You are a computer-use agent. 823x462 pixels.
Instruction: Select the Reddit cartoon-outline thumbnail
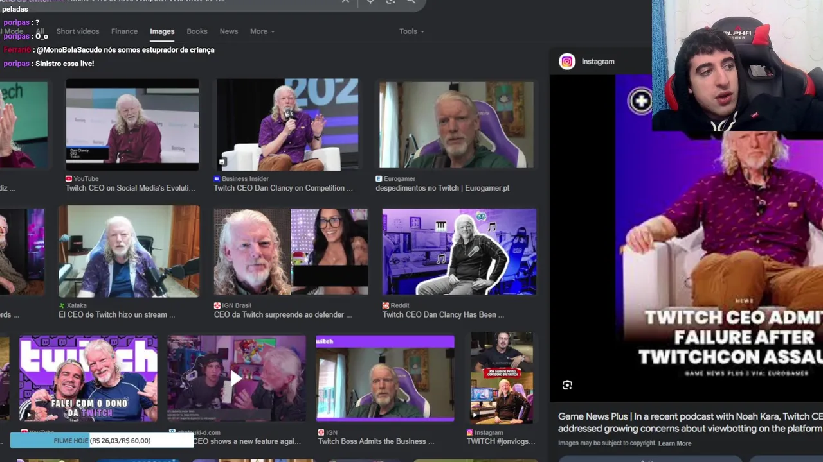pos(459,252)
